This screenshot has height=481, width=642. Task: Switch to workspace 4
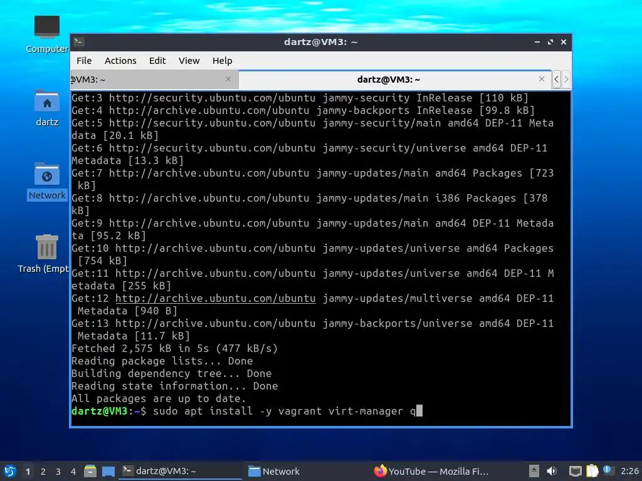pyautogui.click(x=73, y=472)
